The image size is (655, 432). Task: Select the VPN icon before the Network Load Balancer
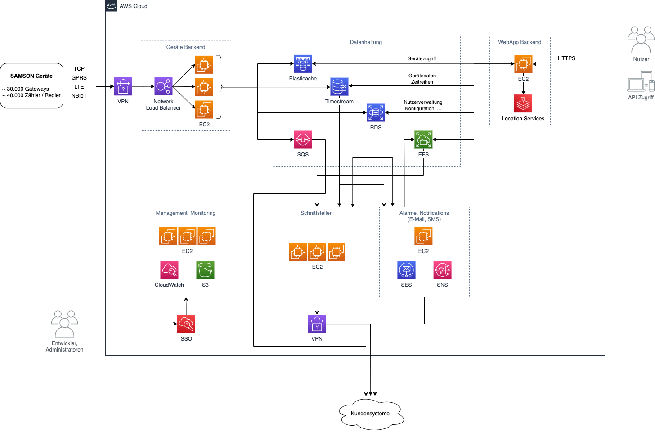[123, 86]
